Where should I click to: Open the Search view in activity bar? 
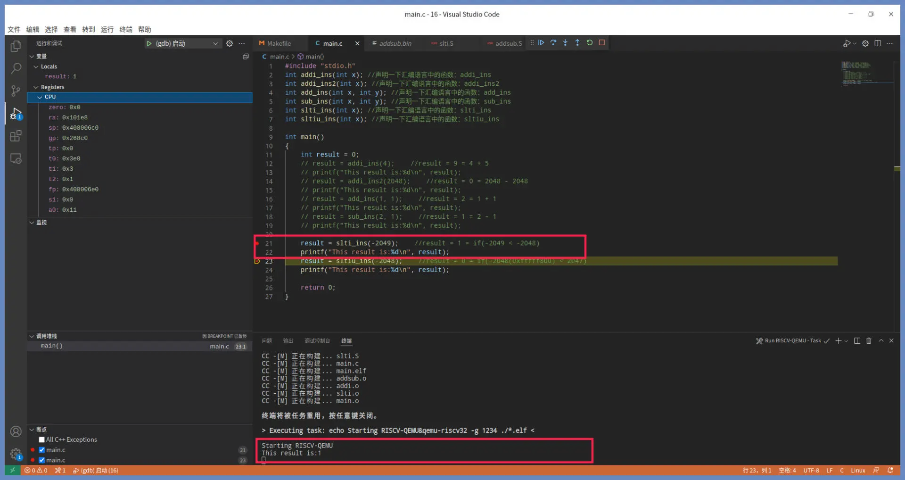[16, 69]
